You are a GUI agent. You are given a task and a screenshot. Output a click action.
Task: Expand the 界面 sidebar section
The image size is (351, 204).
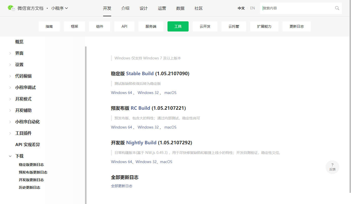[x=10, y=53]
